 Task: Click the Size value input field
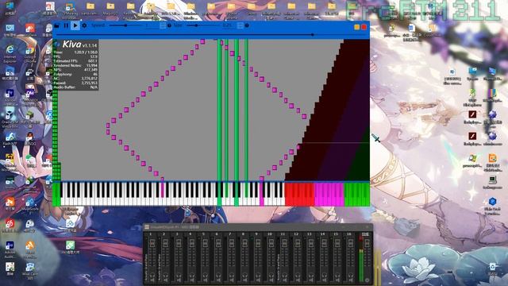229,25
